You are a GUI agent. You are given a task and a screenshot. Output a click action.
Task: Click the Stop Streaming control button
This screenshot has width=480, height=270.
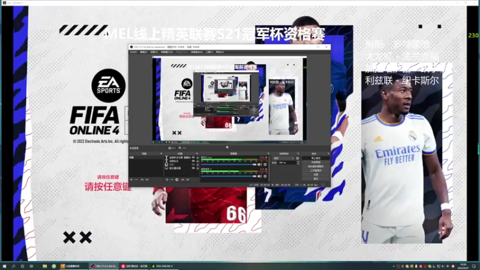[x=316, y=158]
